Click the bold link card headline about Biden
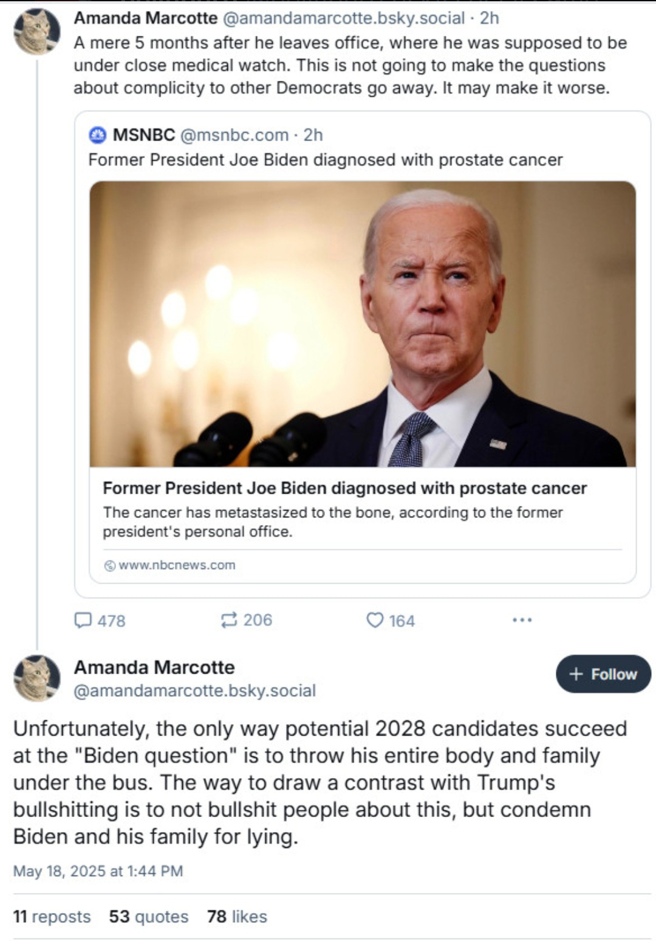Viewport: 656px width, 941px height. (344, 488)
